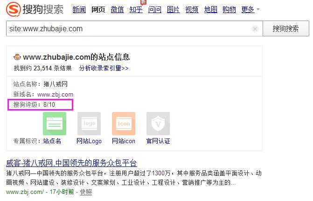Viewport: 313px width, 201px height.
Task: Switch to 知乎 search
Action: click(x=136, y=10)
